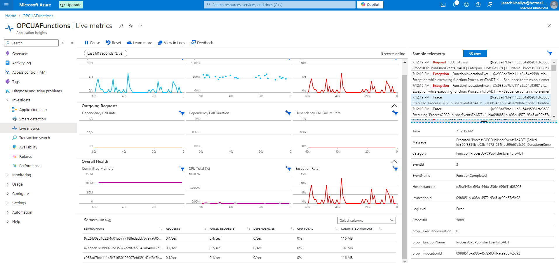559x263 pixels.
Task: Open View in Logs
Action: [x=171, y=43]
